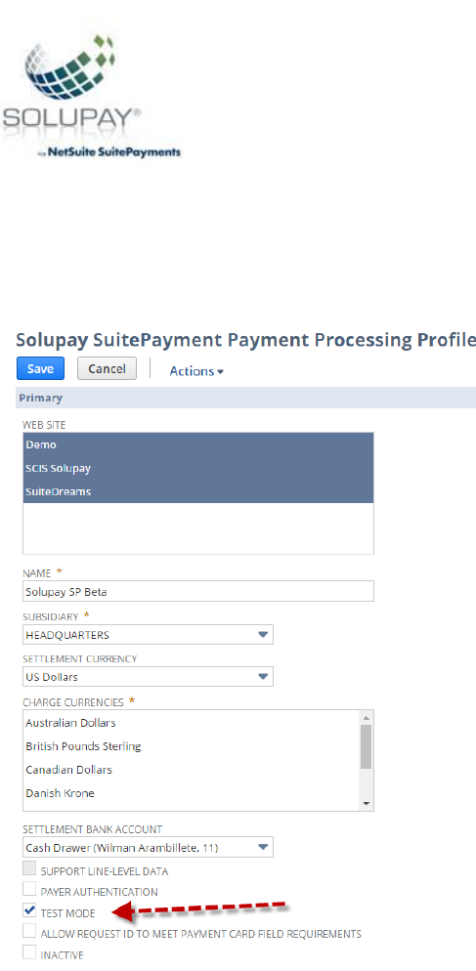Collapse the Primary section header
The height and width of the screenshot is (971, 476).
245,399
